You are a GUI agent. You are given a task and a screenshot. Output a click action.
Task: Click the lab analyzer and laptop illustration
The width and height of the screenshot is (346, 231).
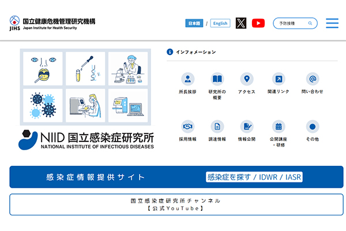tap(128, 106)
